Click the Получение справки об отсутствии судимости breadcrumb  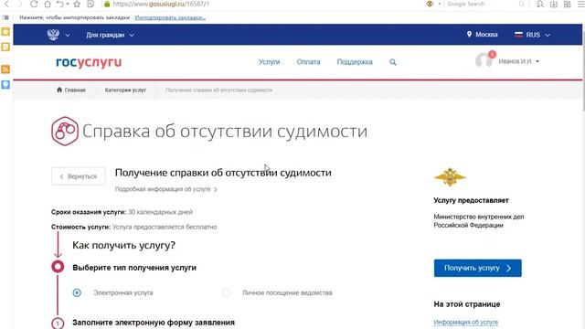pos(219,90)
